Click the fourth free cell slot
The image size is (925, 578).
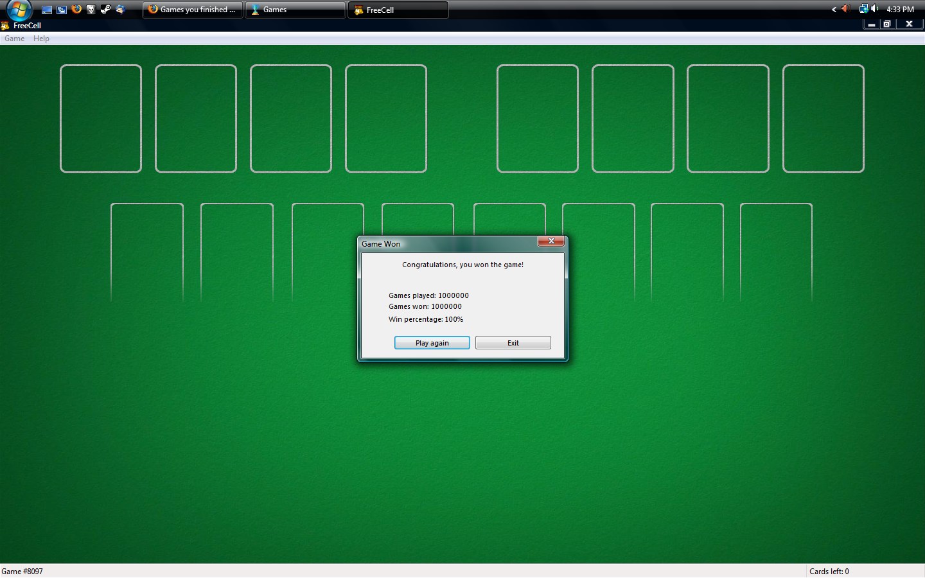(x=386, y=119)
